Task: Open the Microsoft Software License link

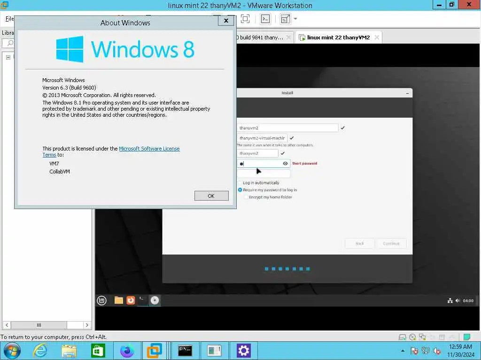Action: 149,149
